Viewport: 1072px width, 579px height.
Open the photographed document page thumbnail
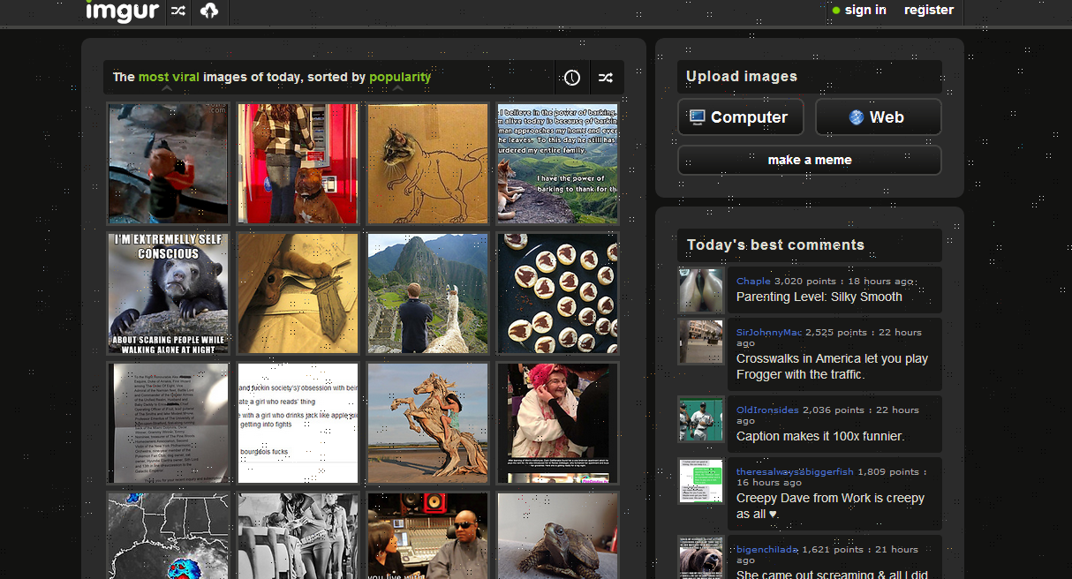tap(168, 423)
